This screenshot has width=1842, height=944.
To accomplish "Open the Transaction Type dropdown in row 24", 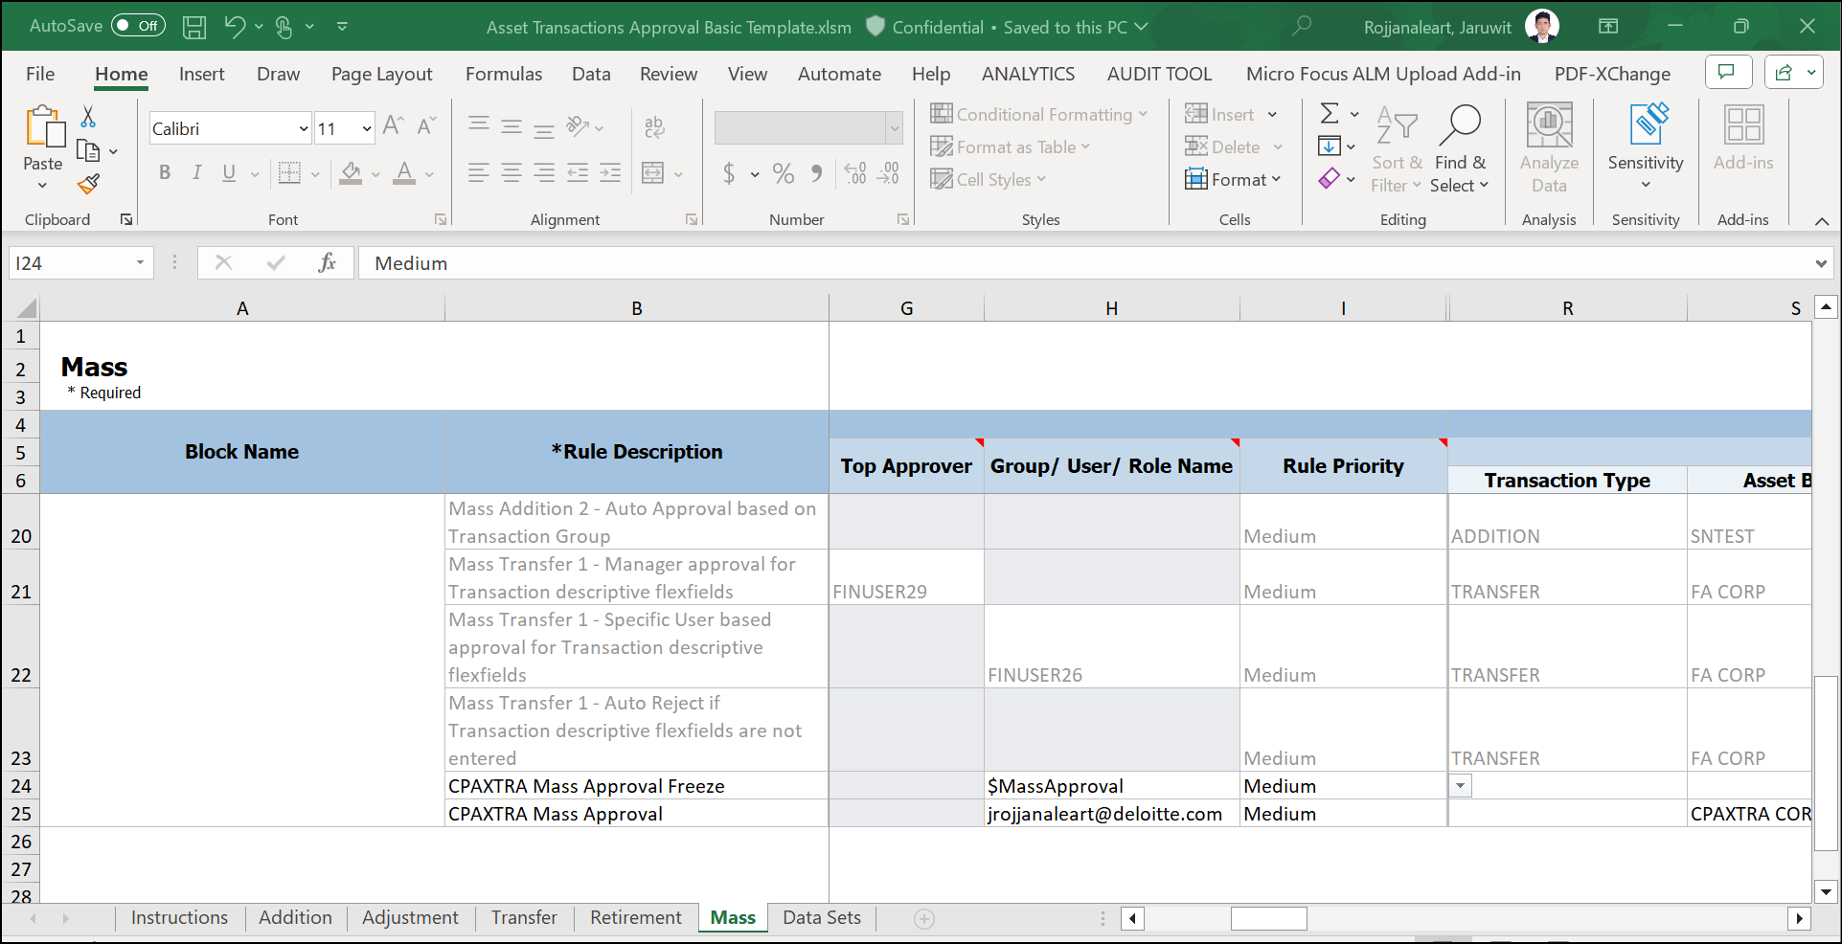I will [1460, 785].
